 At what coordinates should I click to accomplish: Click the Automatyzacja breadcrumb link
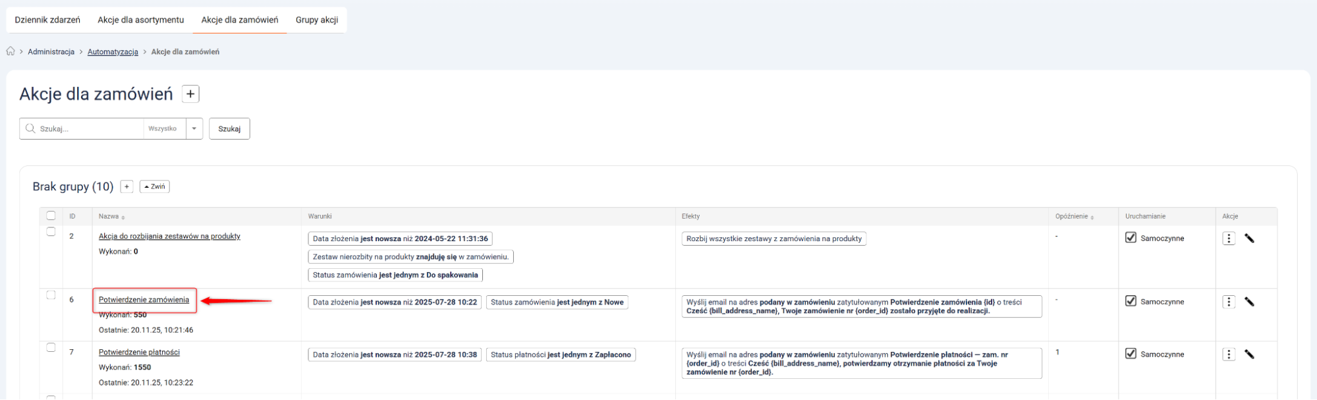(x=113, y=52)
